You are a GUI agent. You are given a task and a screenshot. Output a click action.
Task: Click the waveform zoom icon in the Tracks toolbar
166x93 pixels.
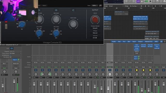coord(141,6)
